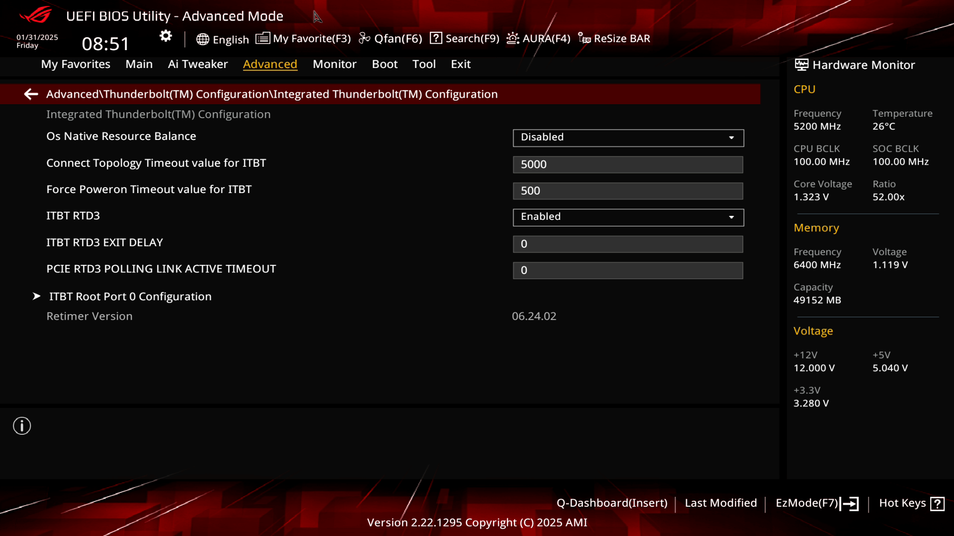Click the settings gear icon

(x=165, y=36)
